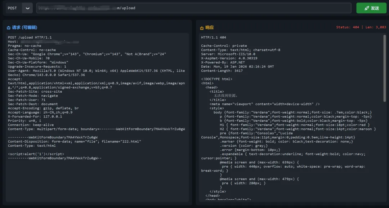
Task: Click the 'X-AspNet-Version: 4.0.30319' line
Action: pyautogui.click(x=229, y=58)
